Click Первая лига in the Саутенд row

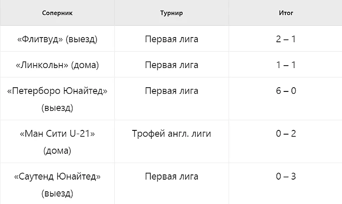(171, 176)
